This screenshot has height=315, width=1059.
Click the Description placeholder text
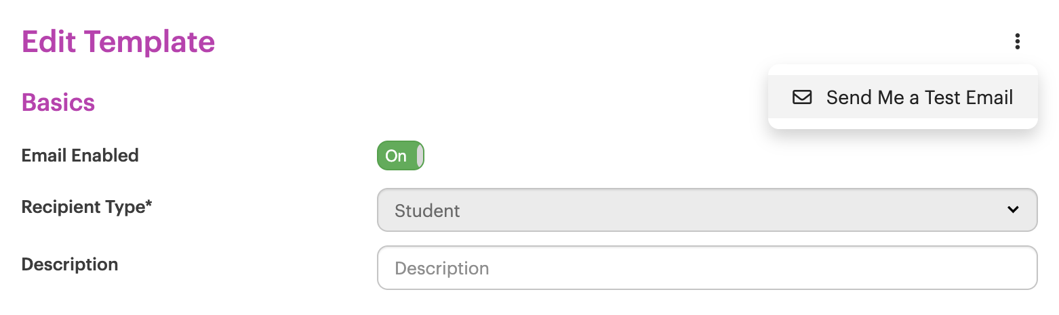coord(441,268)
